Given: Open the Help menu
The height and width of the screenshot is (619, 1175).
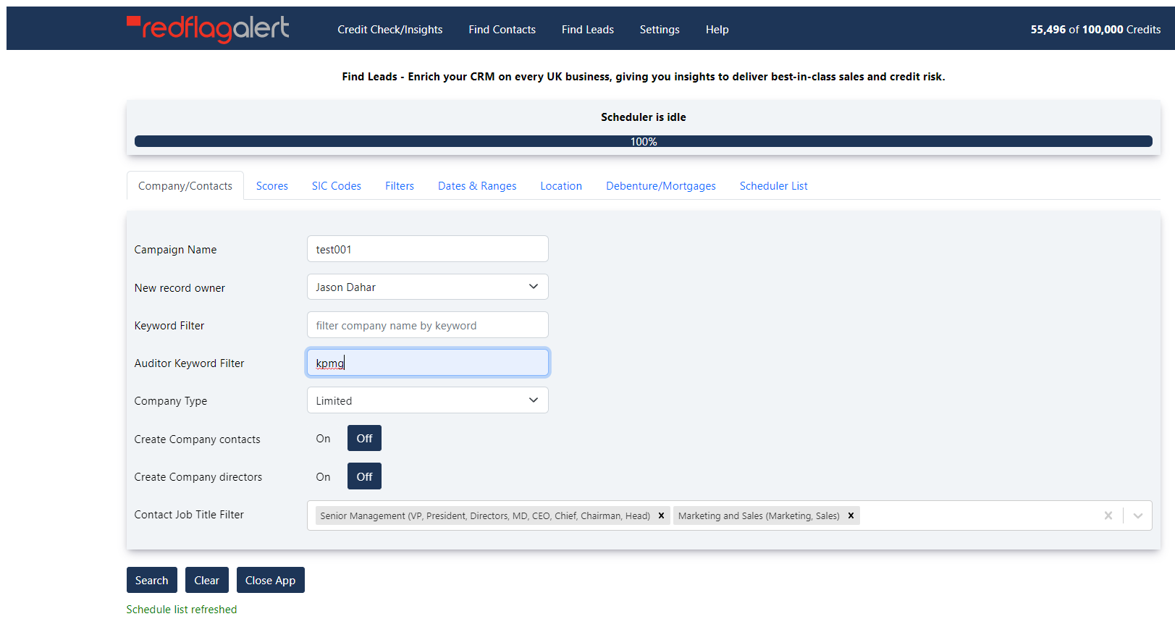Looking at the screenshot, I should pos(717,29).
